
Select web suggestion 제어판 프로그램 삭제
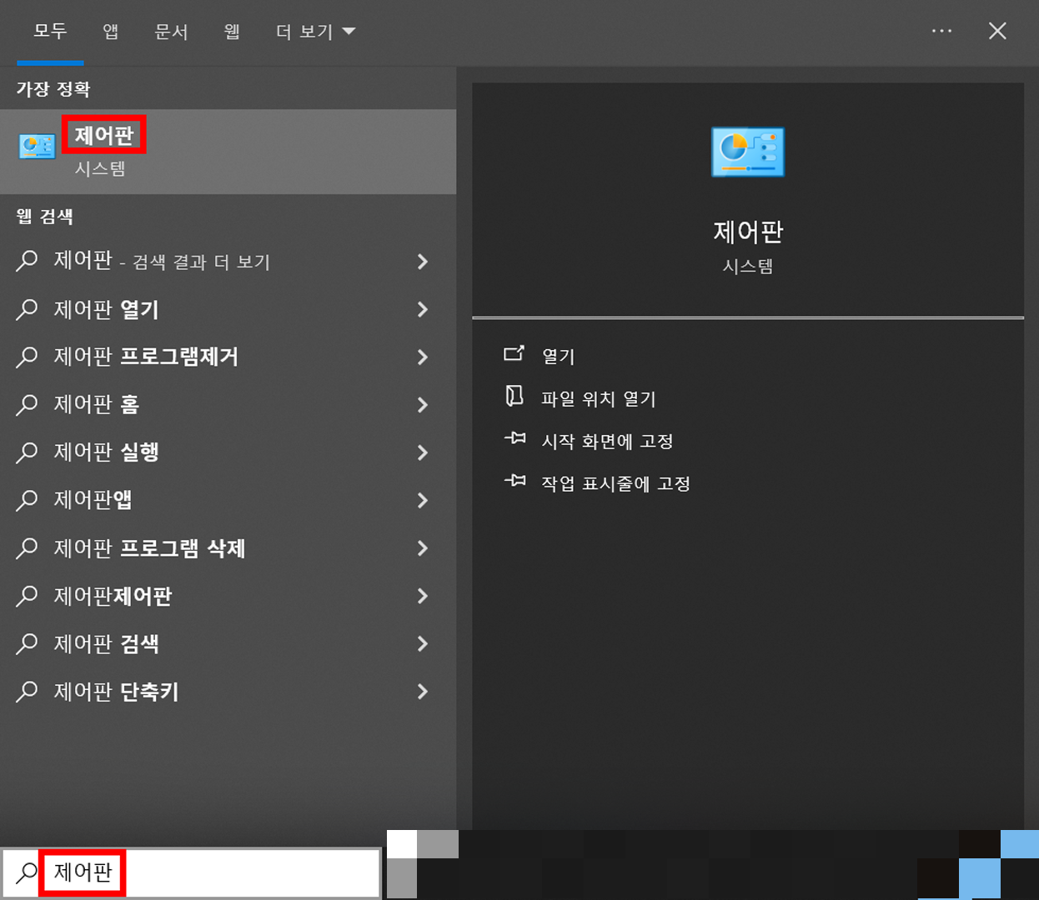click(x=228, y=548)
